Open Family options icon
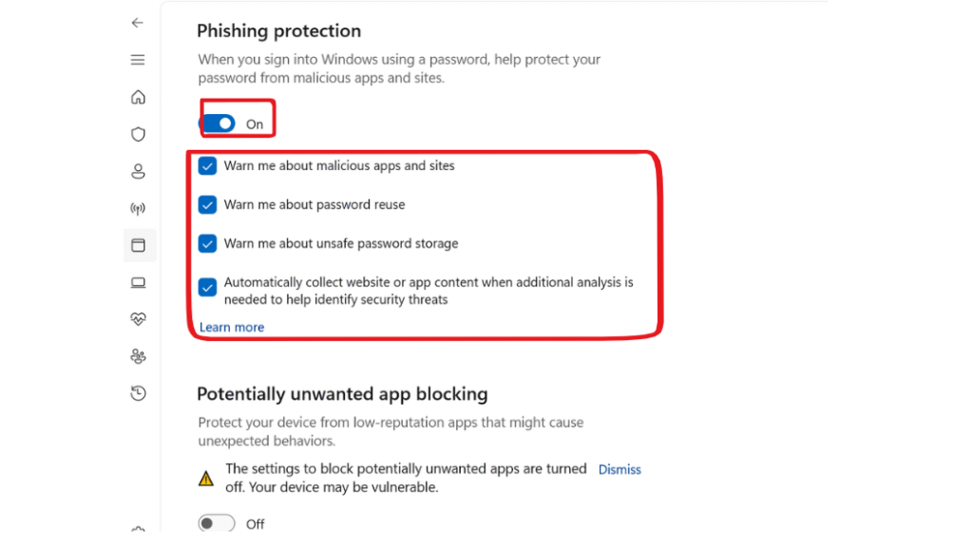The height and width of the screenshot is (547, 973). (138, 357)
